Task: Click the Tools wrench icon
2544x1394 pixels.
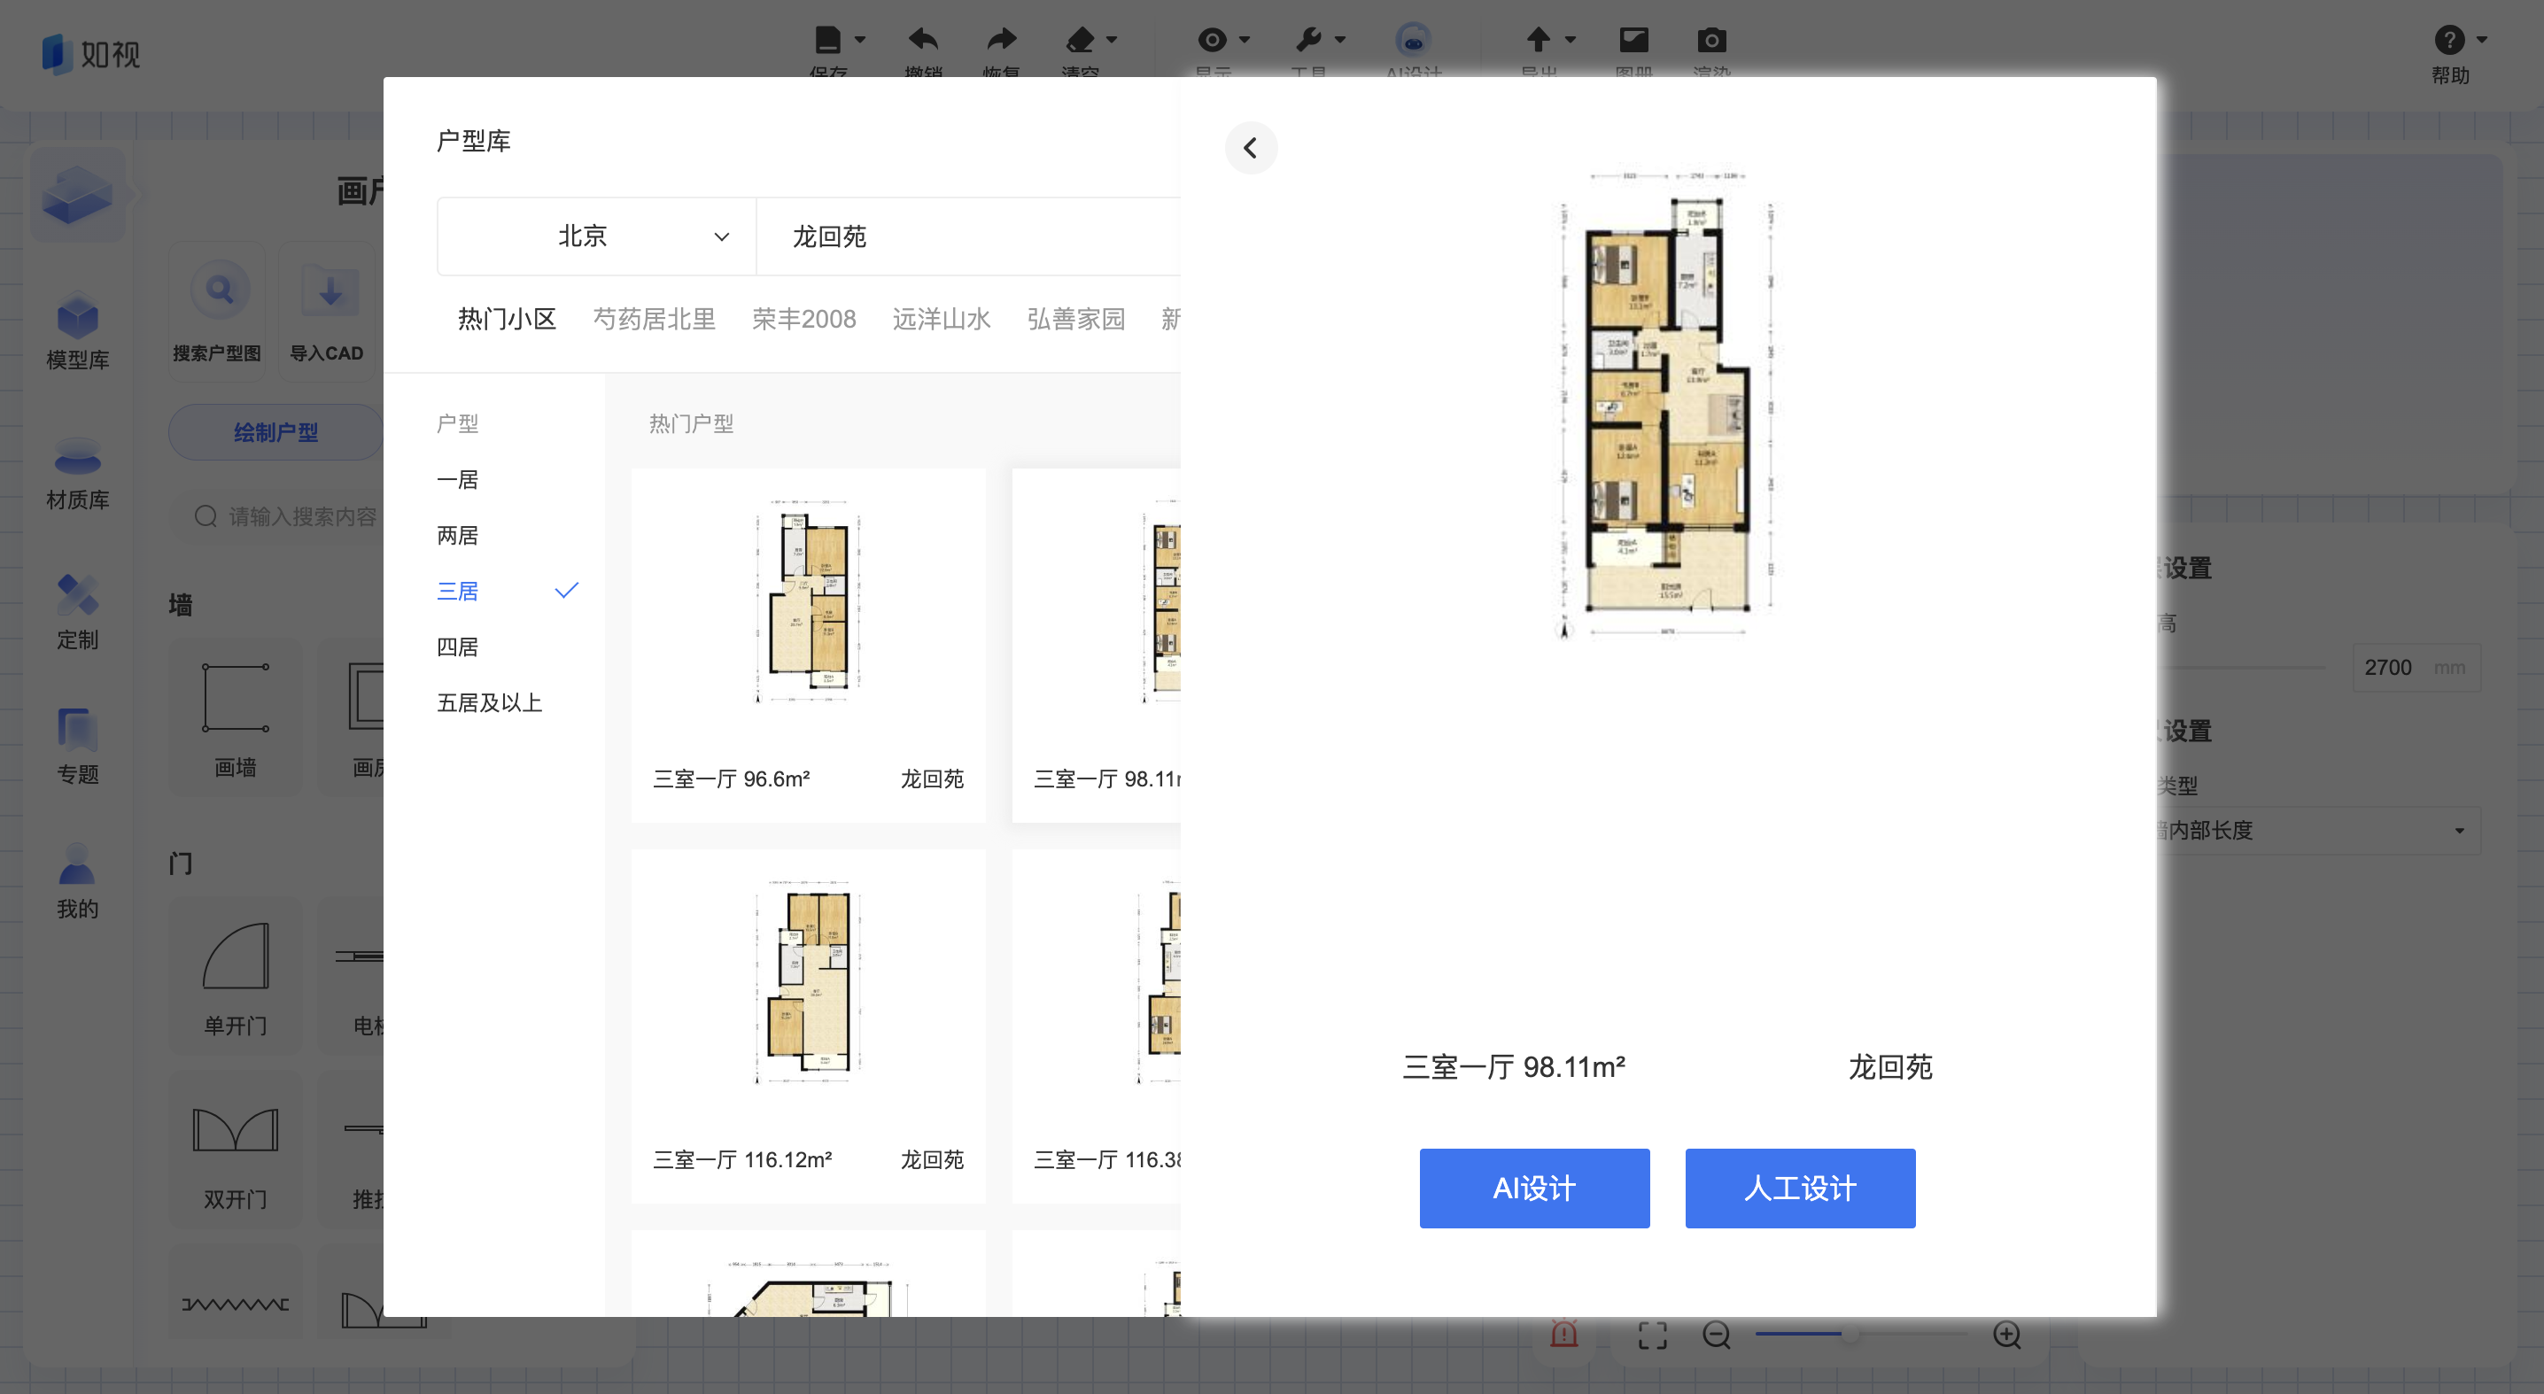Action: tap(1307, 41)
